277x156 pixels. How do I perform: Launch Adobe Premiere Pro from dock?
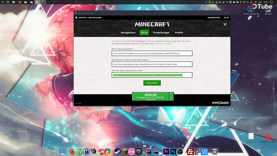pos(166,152)
